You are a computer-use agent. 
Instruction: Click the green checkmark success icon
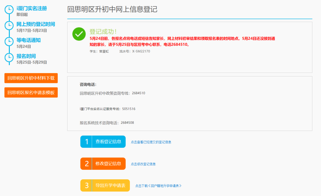[x=79, y=34]
